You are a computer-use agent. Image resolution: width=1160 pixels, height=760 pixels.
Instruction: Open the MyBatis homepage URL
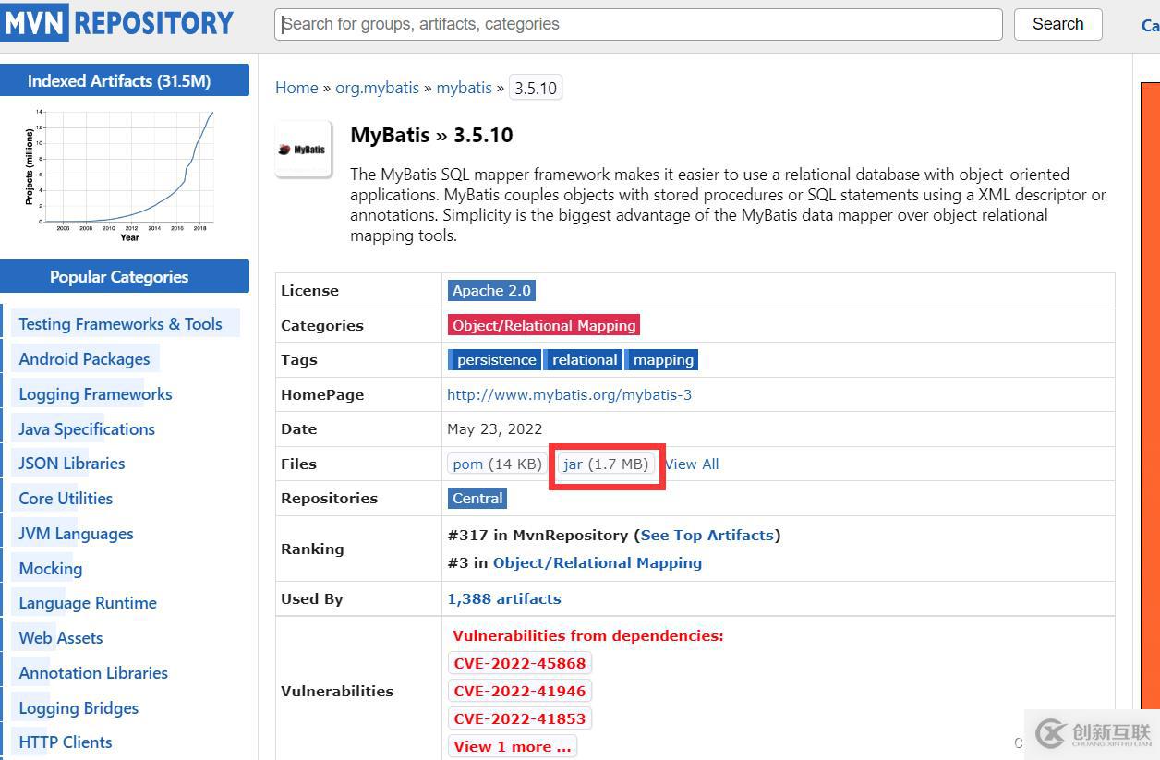(569, 394)
